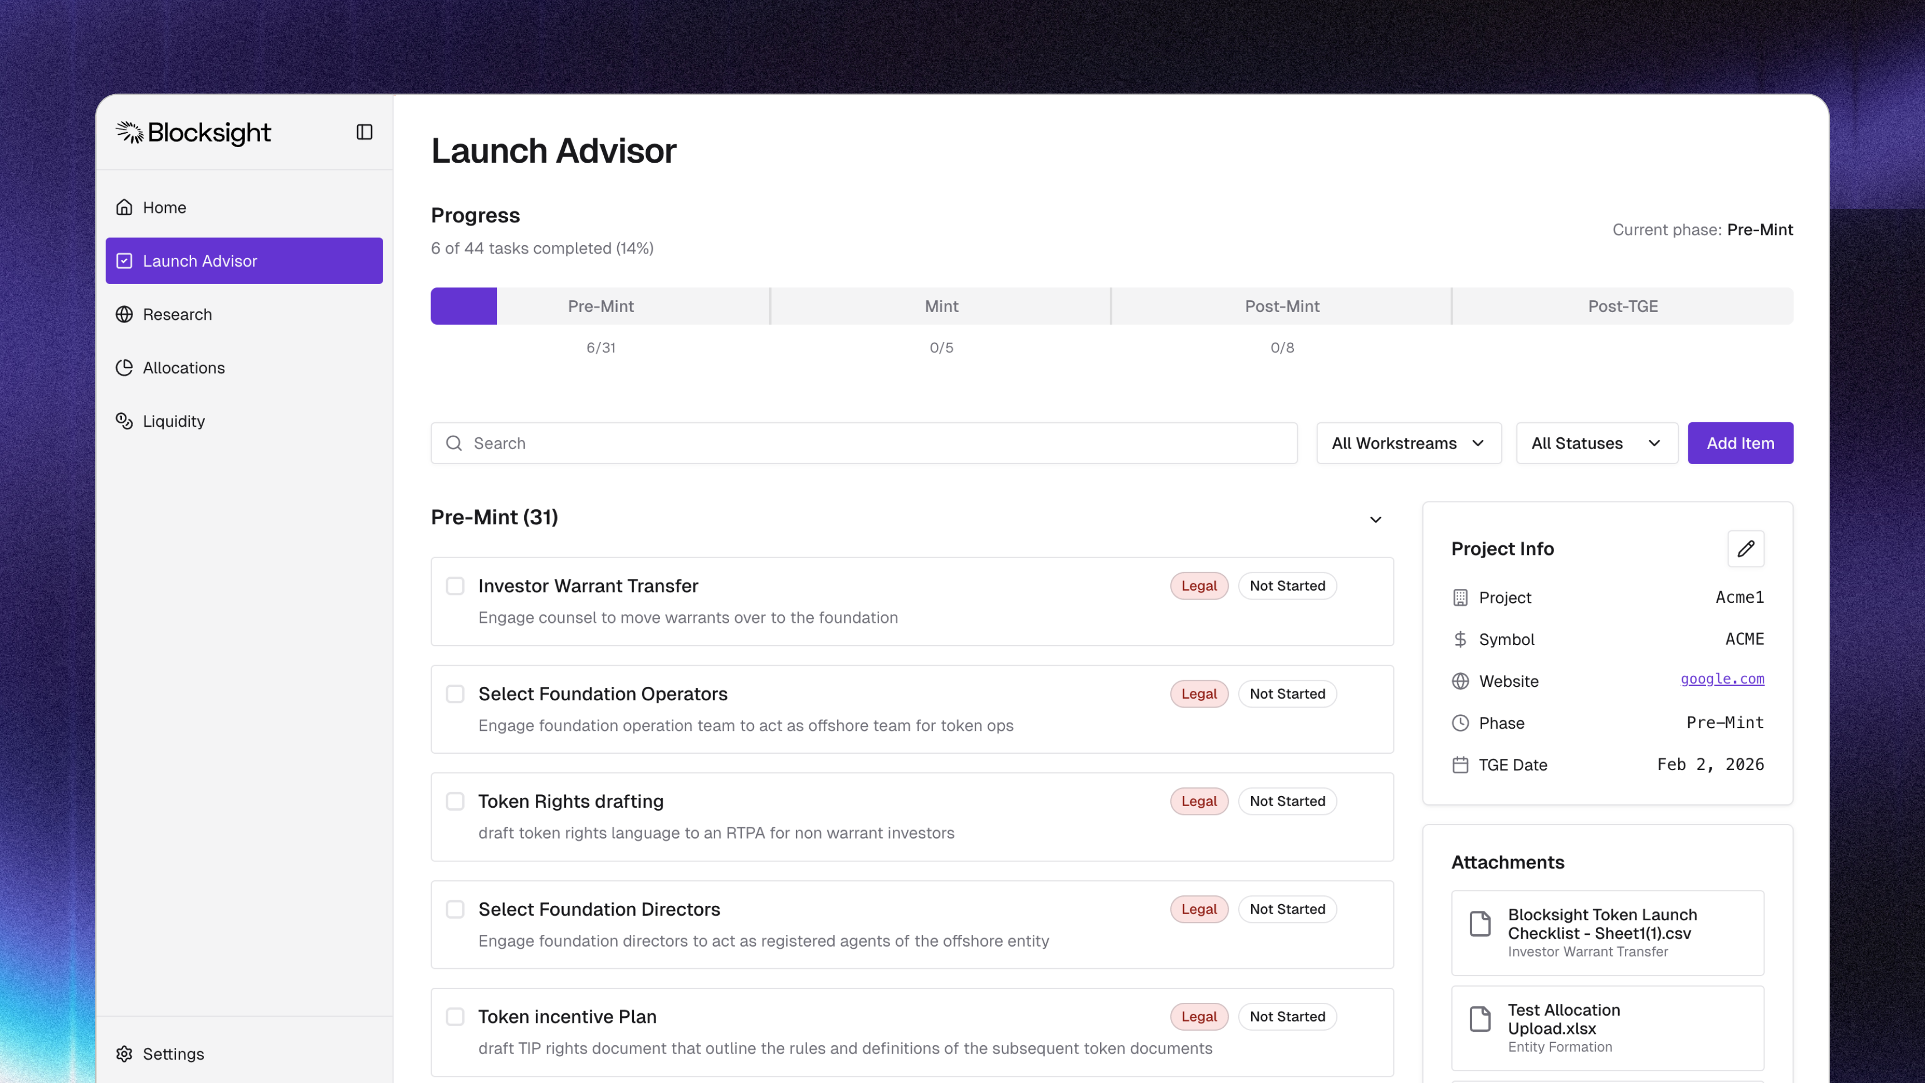Click the Research globe icon
The height and width of the screenshot is (1083, 1925).
(124, 314)
